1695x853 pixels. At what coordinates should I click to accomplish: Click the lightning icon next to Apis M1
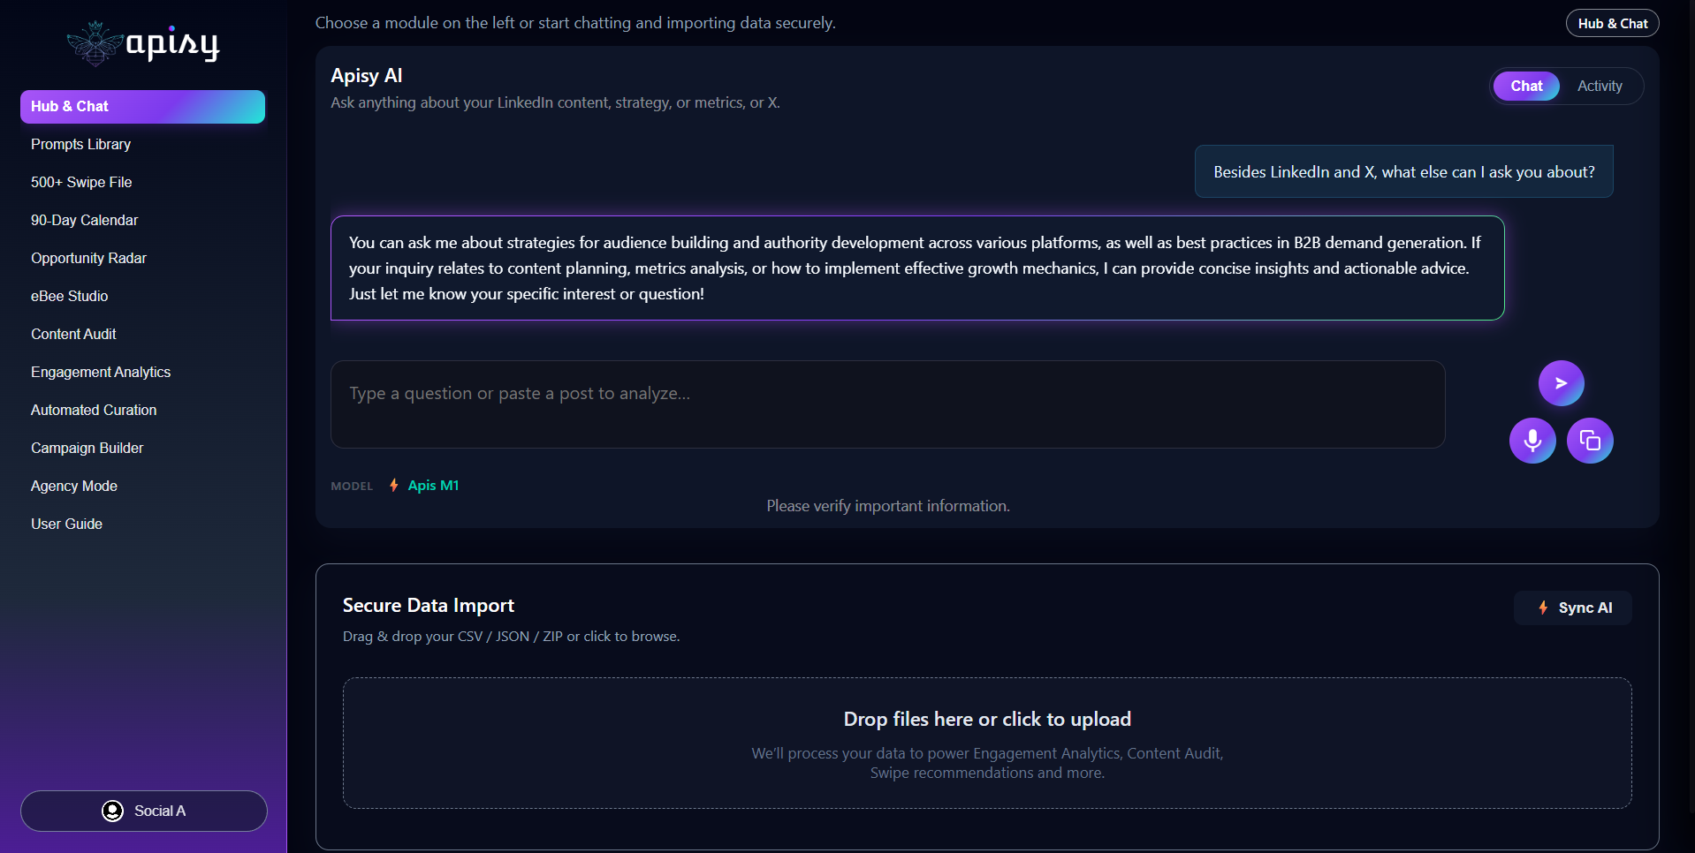(x=394, y=485)
